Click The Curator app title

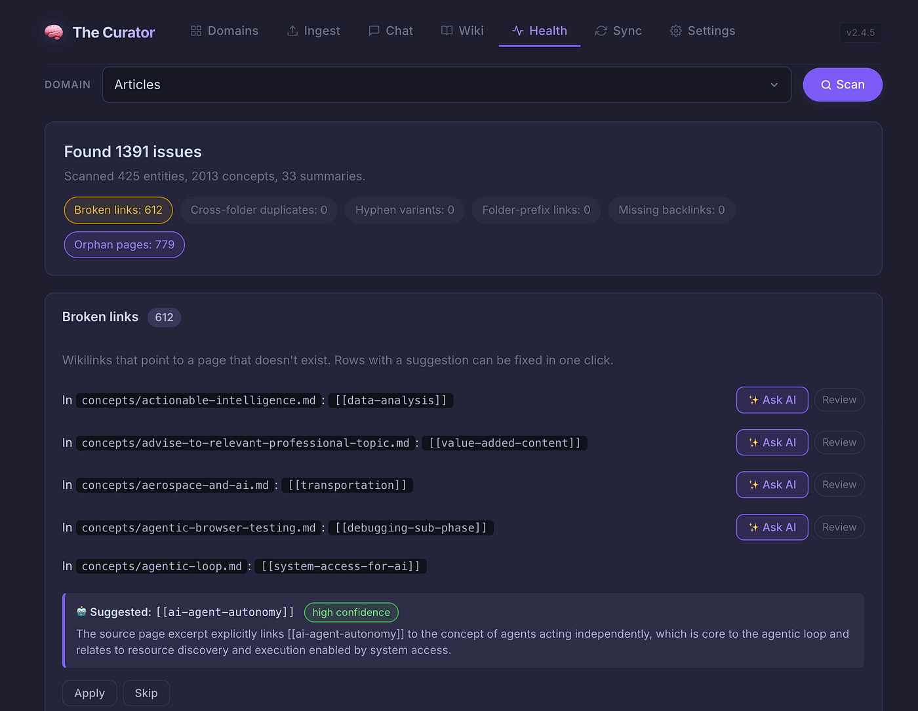[113, 32]
